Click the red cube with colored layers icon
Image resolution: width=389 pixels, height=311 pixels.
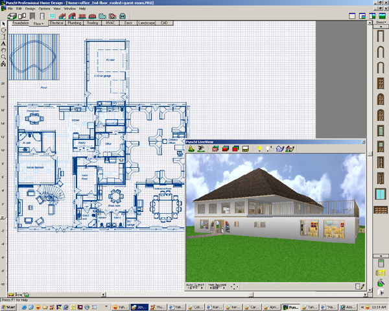tap(235, 148)
